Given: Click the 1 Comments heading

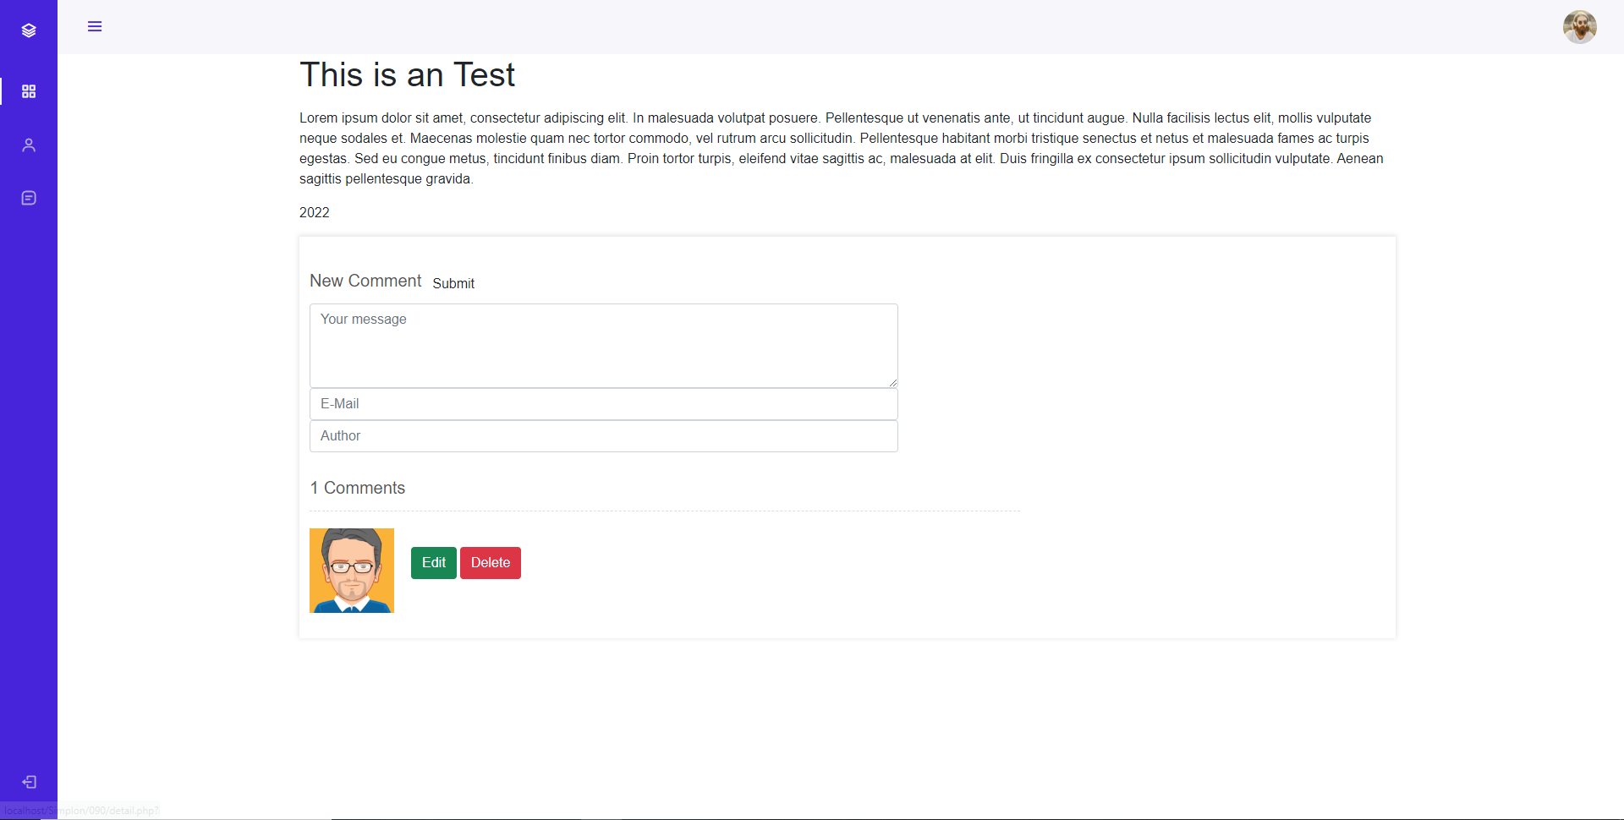Looking at the screenshot, I should tap(358, 488).
